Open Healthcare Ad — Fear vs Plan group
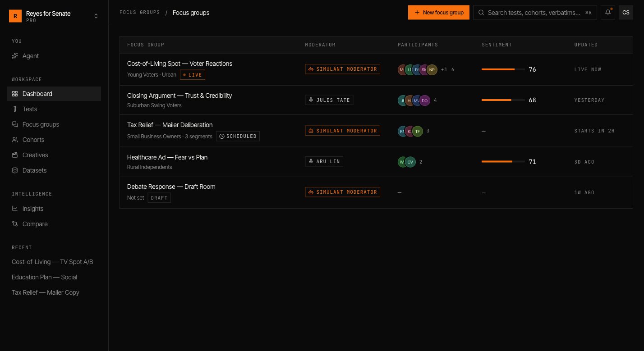Image resolution: width=644 pixels, height=351 pixels. [167, 157]
